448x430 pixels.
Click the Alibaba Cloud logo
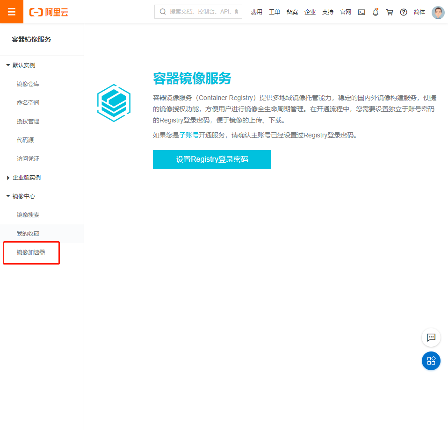[49, 12]
